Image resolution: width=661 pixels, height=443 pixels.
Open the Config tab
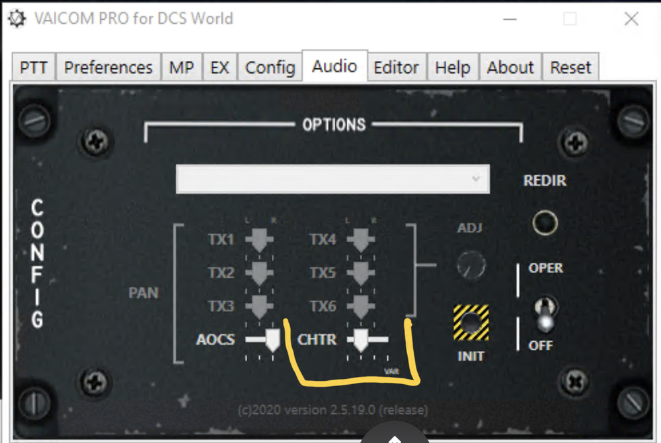tap(270, 67)
